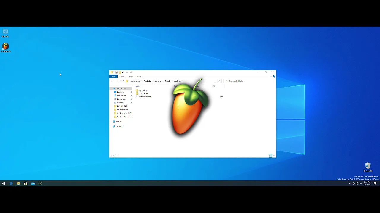Open the chevron after Roaming breadcrumb

[x=163, y=81]
